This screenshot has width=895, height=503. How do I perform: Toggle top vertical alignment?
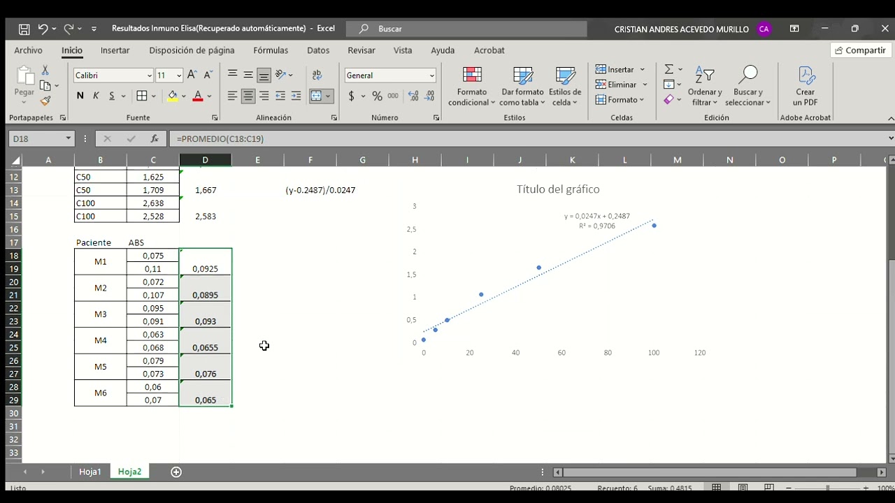(232, 75)
